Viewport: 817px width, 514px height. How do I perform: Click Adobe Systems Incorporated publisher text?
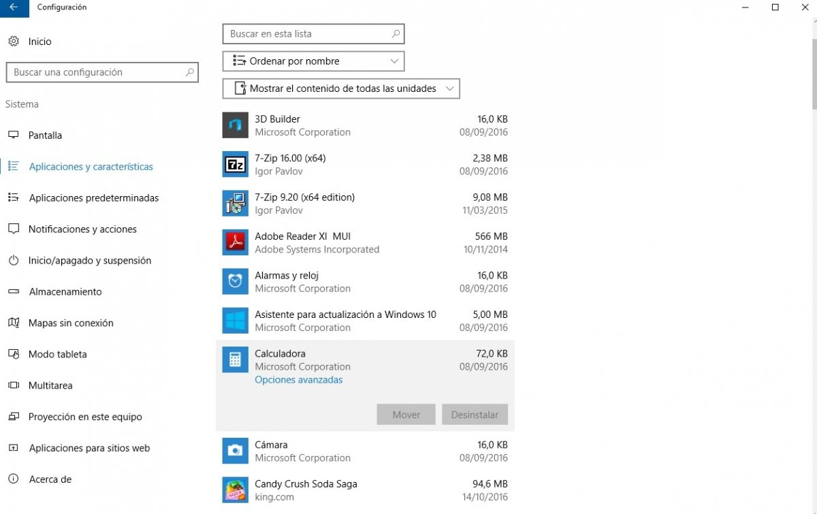[x=317, y=249]
